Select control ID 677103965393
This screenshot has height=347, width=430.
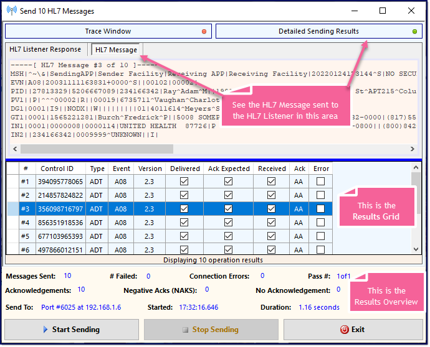click(60, 236)
